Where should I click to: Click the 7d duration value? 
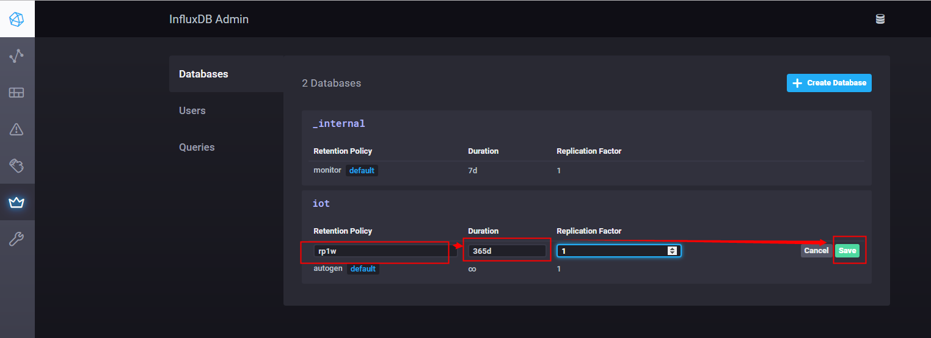tap(473, 171)
